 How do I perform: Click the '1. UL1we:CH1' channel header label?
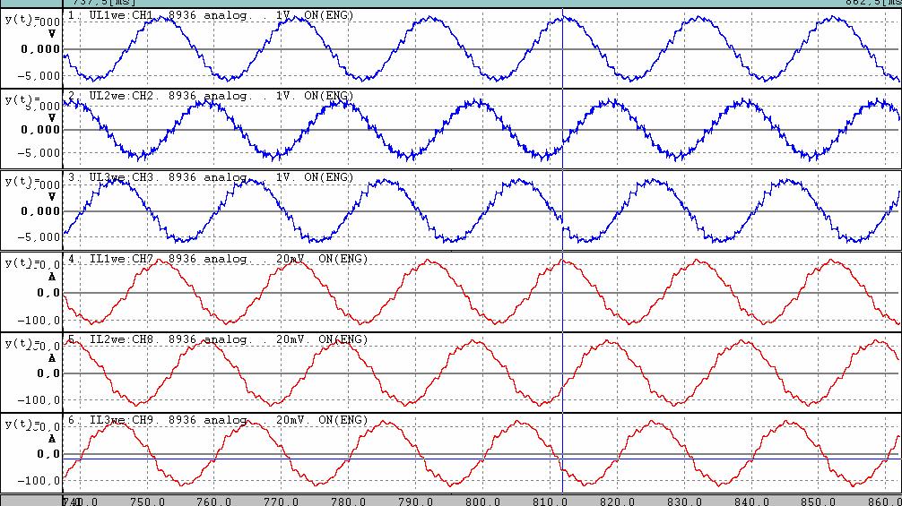click(110, 15)
